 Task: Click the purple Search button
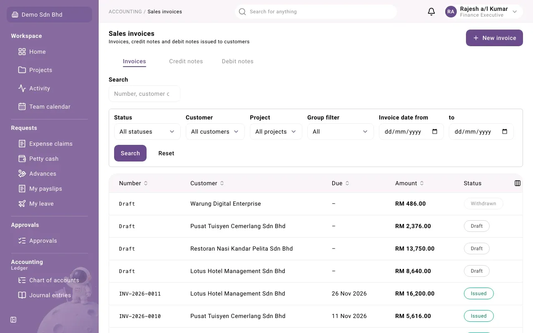click(130, 153)
